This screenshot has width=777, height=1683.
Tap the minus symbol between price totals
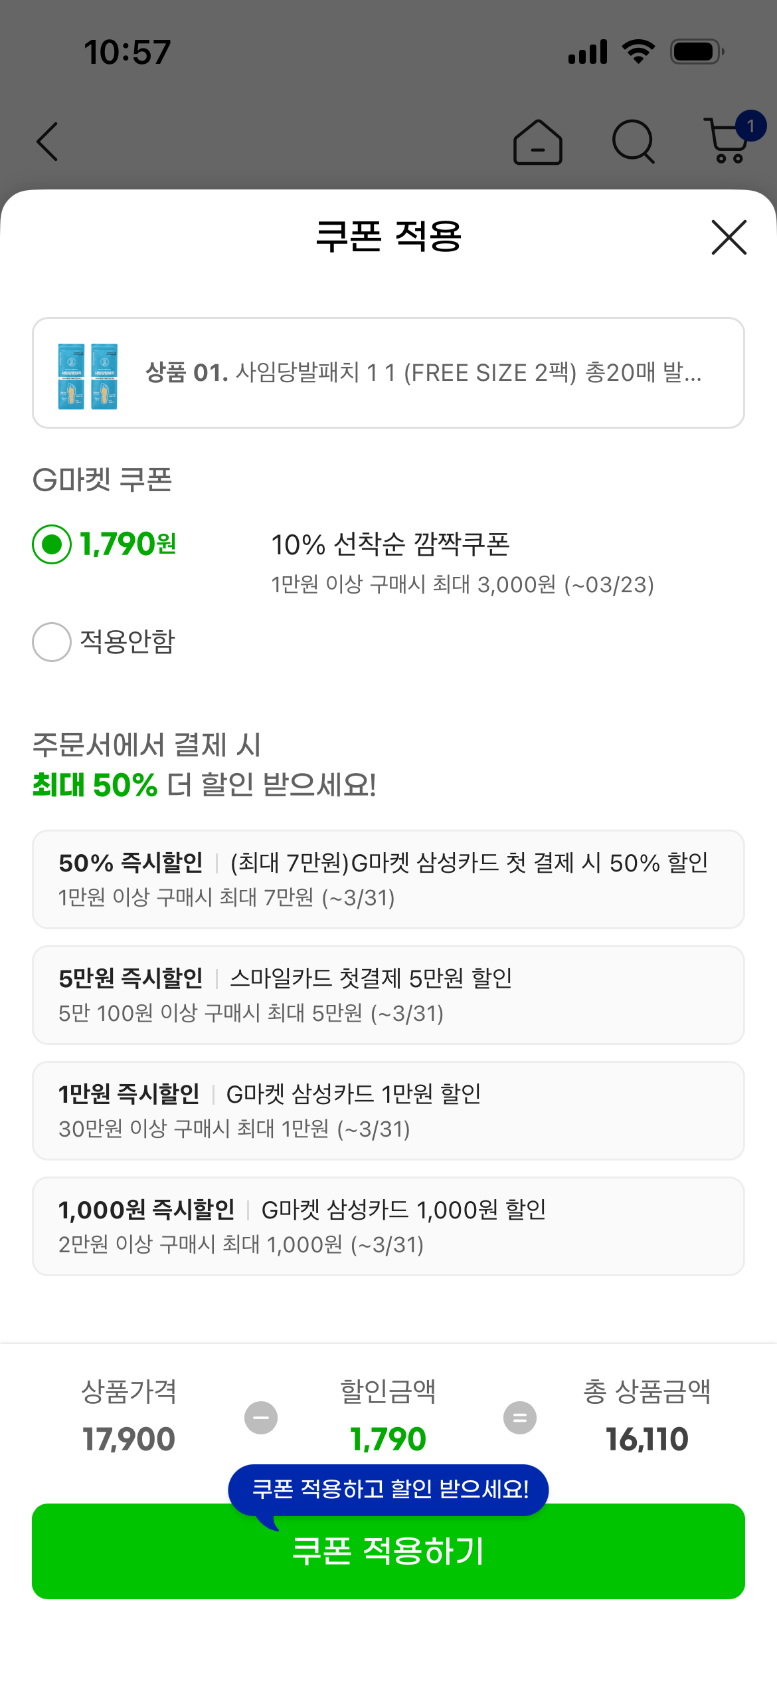click(x=261, y=1418)
